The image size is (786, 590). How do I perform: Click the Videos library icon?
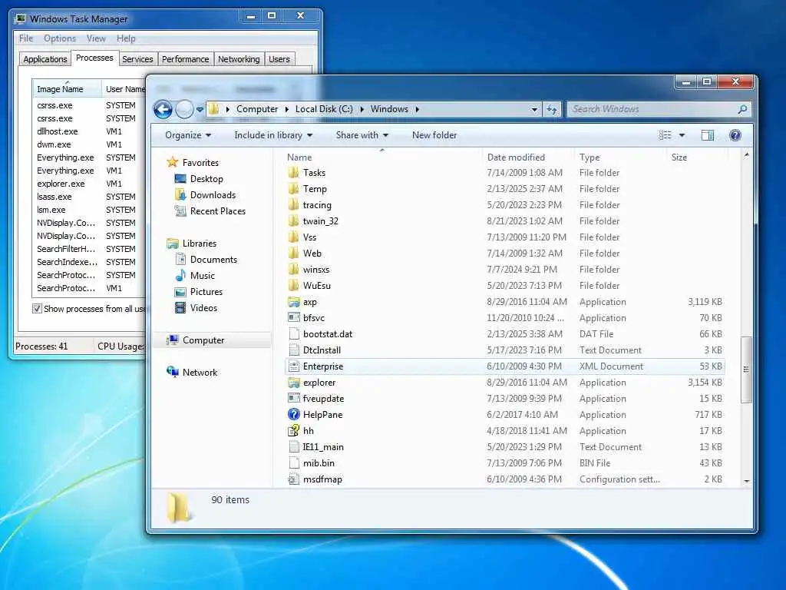tap(180, 307)
